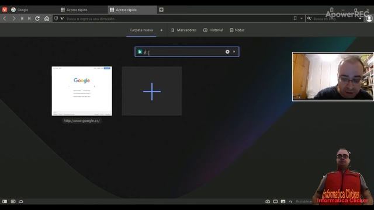Clear the start page search text

(227, 52)
